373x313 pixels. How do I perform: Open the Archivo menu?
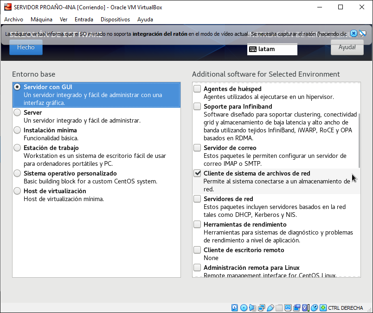tap(13, 20)
